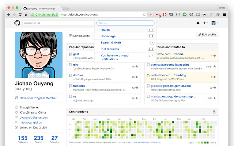234x146 pixels.
Task: Open sorrycc/awesome-javascript repository
Action: [x=170, y=65]
